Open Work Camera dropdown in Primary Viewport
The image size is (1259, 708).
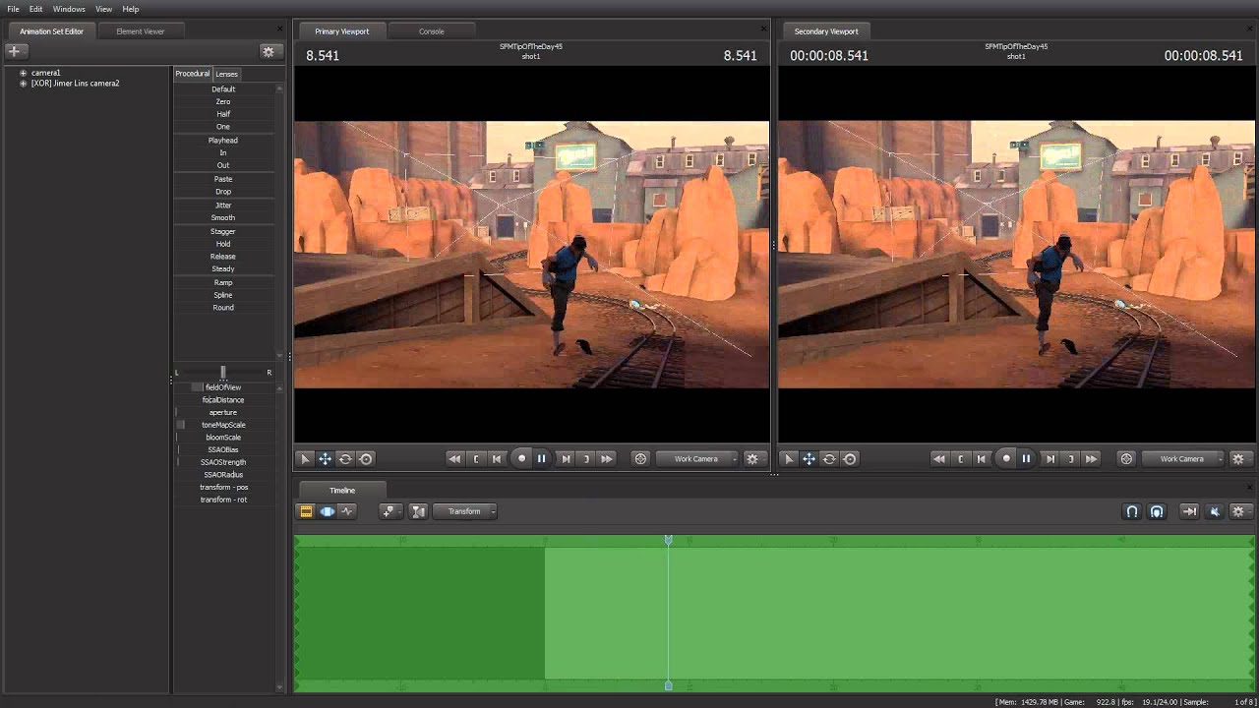697,458
